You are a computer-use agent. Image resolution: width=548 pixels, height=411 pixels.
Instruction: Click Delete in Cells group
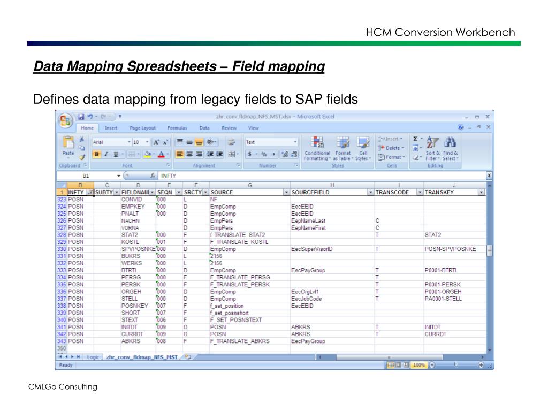pyautogui.click(x=391, y=148)
